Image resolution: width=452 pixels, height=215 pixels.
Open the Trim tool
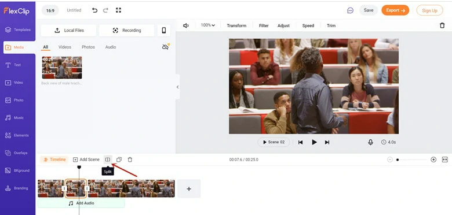pyautogui.click(x=331, y=25)
